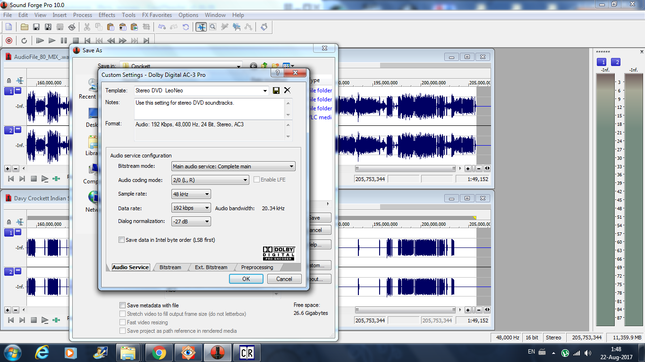Click the Save floppy disk toolbar icon
Screen dimensions: 645x362
(x=36, y=27)
